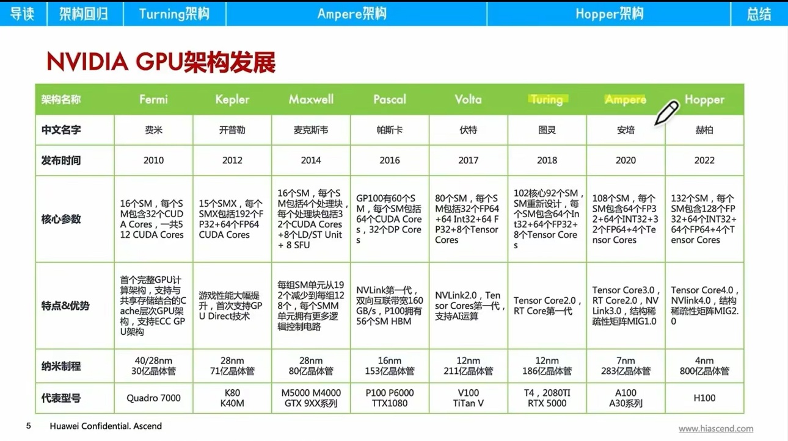The image size is (788, 441).
Task: Select the 帕斯卡 cell
Action: coord(390,130)
